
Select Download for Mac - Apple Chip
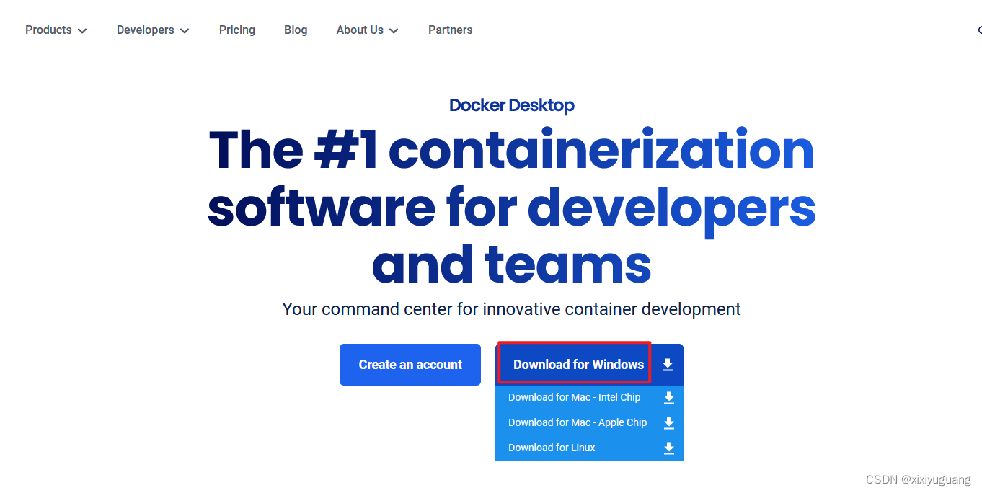tap(578, 422)
